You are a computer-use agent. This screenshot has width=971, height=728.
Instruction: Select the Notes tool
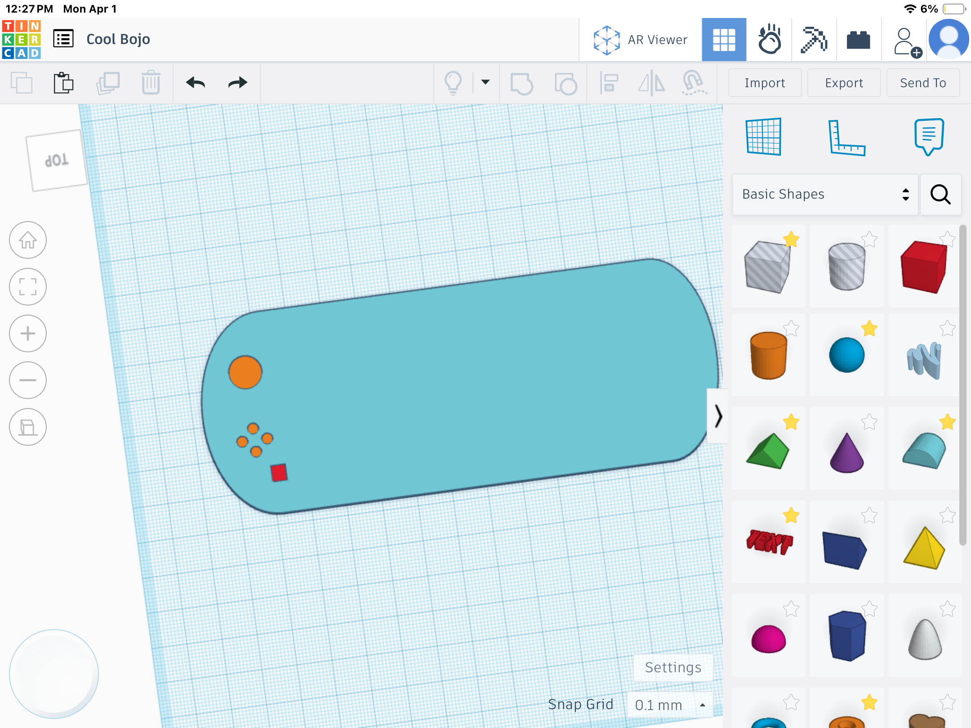[x=929, y=137]
